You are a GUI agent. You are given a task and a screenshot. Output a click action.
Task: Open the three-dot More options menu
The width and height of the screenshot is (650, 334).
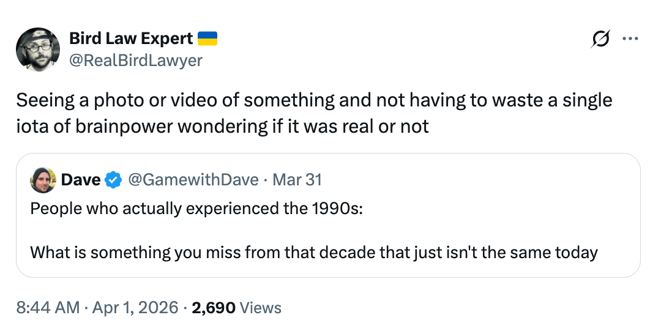[x=630, y=39]
